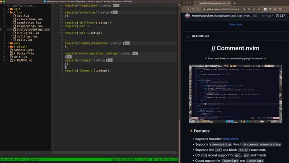Click the share icon in address bar
Viewport: 289px width, 163px height.
click(x=254, y=9)
